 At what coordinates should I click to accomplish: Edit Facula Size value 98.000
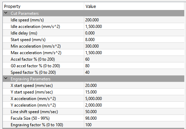[x=134, y=118]
